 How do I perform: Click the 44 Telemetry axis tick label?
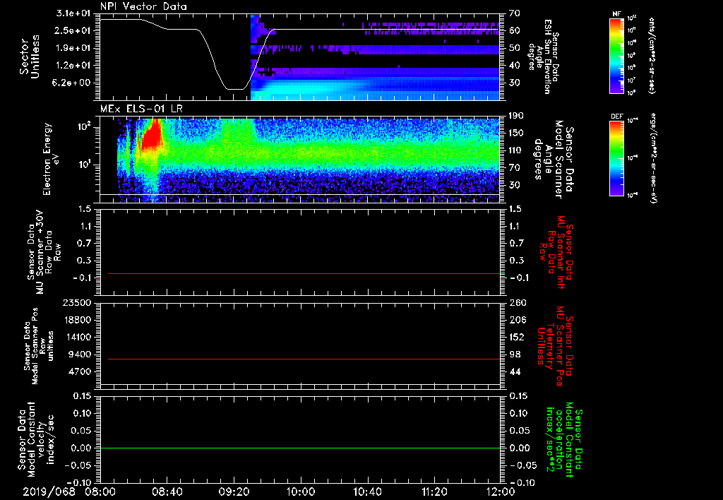[x=515, y=371]
